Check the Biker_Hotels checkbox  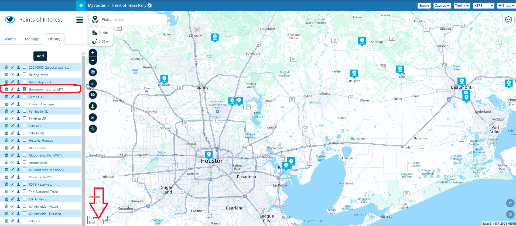(x=25, y=74)
